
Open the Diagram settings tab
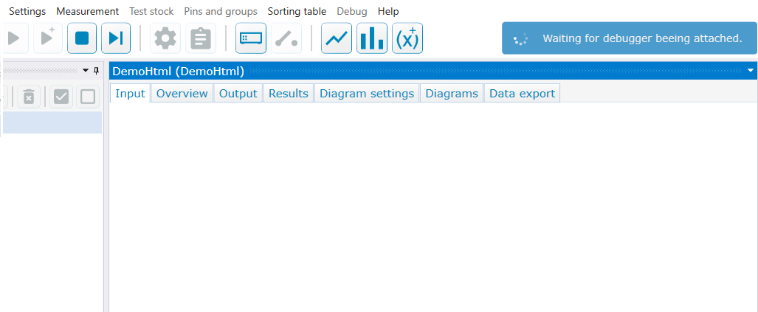367,93
